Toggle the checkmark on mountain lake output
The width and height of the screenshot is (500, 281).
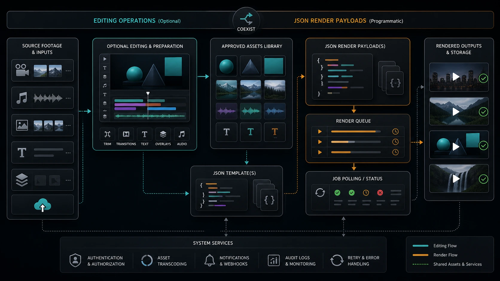tap(483, 112)
